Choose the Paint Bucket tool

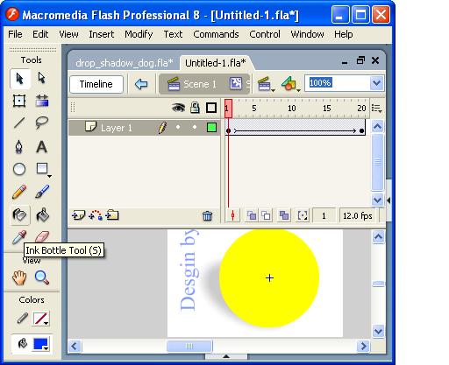42,215
